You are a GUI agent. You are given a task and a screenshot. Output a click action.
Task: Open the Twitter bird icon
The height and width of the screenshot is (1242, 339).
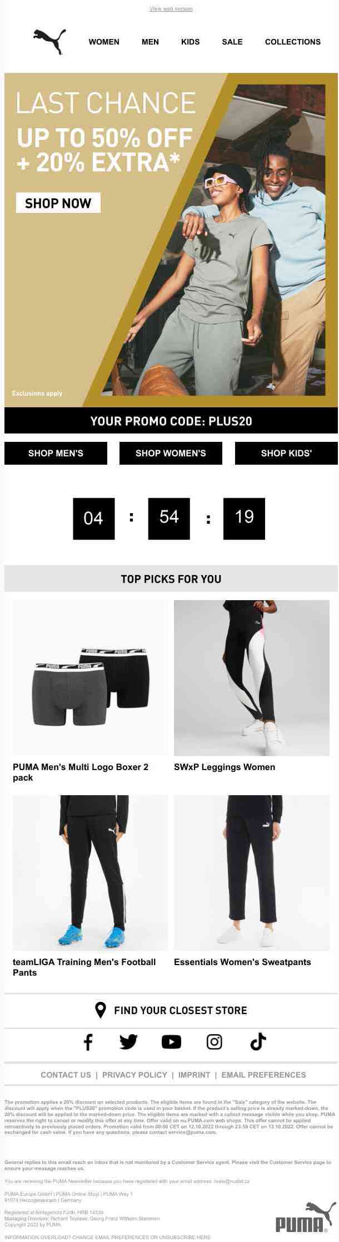pos(128,1041)
